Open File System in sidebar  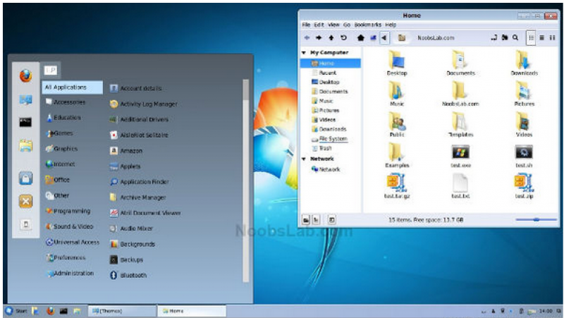[329, 139]
